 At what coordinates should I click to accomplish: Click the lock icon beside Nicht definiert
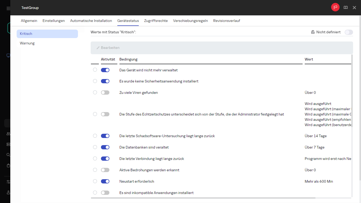312,32
